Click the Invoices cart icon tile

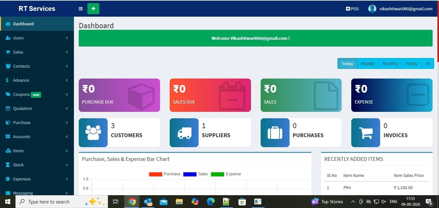(366, 133)
